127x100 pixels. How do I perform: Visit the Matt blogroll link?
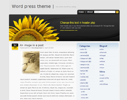102,58
